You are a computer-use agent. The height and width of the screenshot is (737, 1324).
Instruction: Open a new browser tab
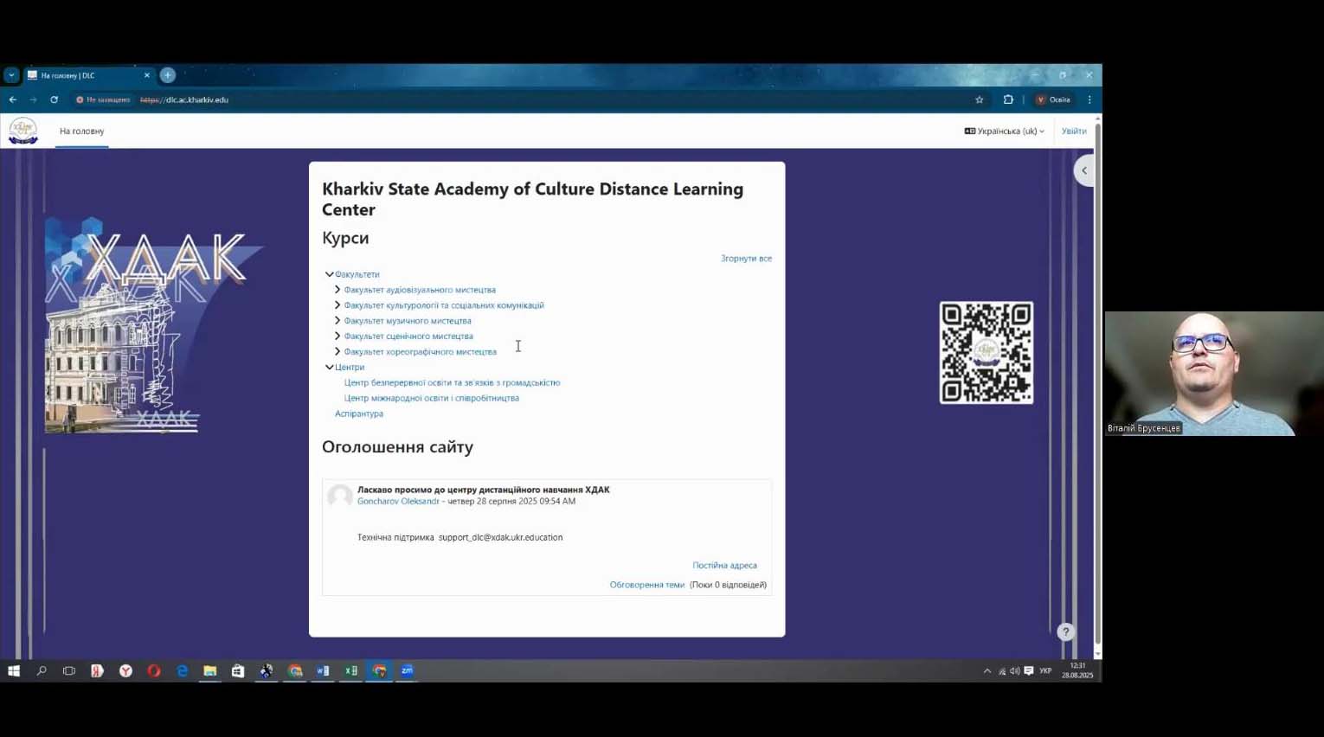[x=168, y=75]
